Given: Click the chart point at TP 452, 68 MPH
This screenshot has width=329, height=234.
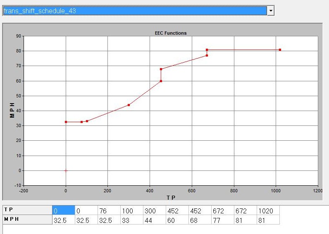Looking at the screenshot, I should coord(161,69).
